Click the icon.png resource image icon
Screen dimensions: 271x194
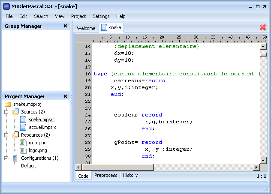pyautogui.click(x=23, y=143)
